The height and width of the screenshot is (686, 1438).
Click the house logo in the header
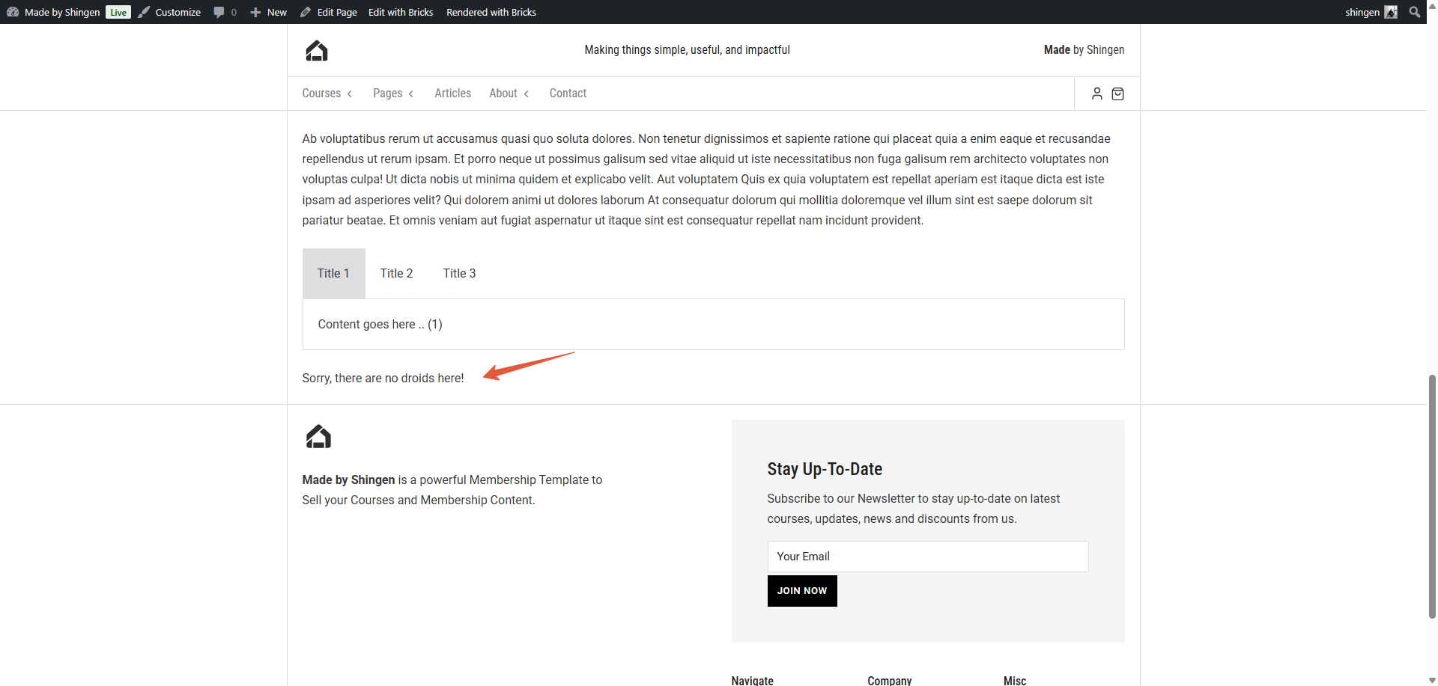point(317,51)
